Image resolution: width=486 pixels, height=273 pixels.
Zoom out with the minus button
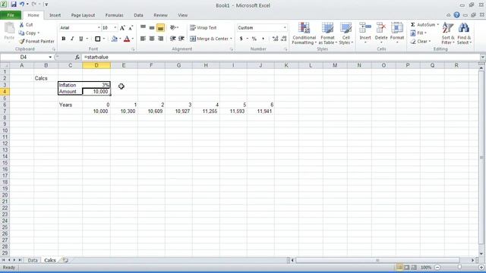tap(437, 267)
